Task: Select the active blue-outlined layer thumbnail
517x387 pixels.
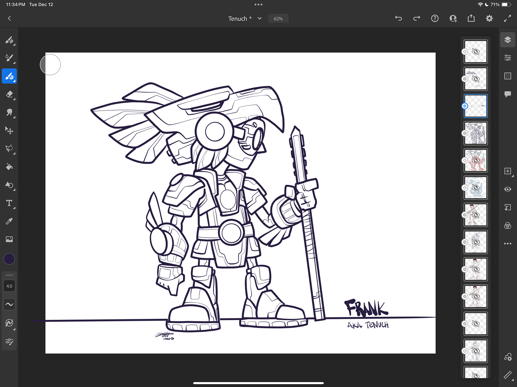Action: pos(476,106)
